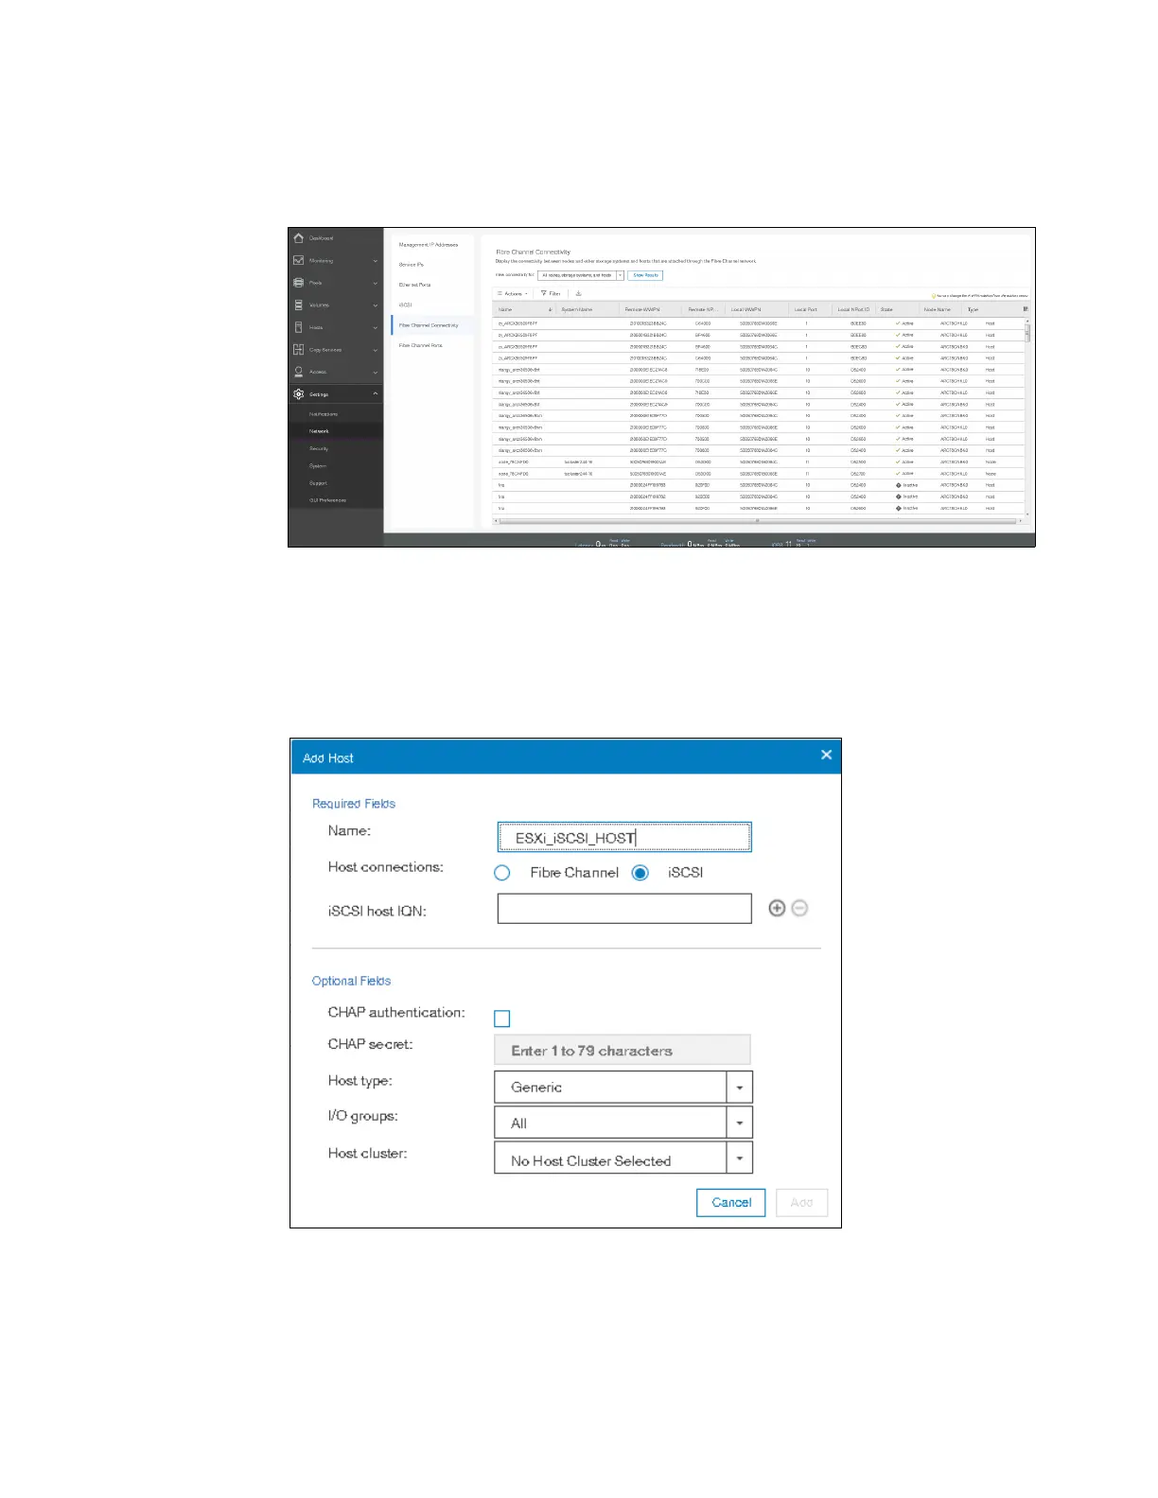Screen dimensions: 1158x1498
Task: Open Service IPs page
Action: [x=412, y=265]
